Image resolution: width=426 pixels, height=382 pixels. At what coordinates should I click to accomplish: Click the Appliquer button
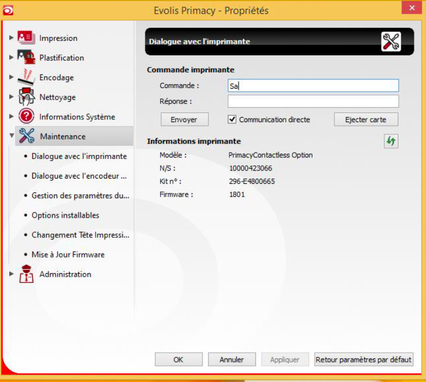click(285, 360)
